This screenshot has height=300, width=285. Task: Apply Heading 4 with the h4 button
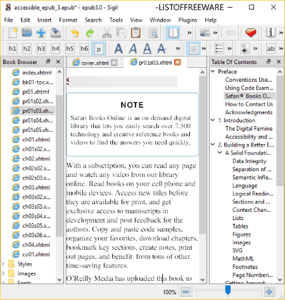point(56,49)
